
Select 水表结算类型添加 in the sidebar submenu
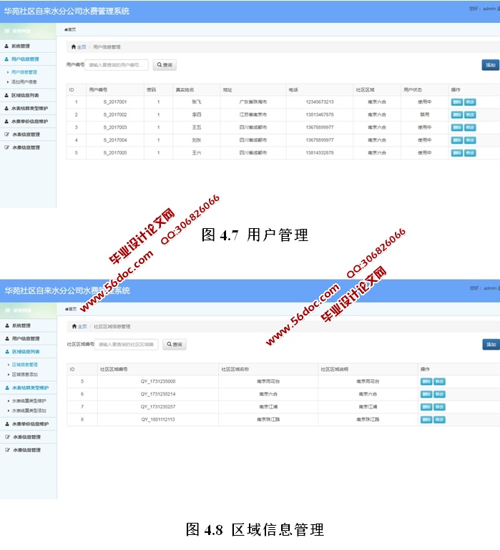click(29, 411)
